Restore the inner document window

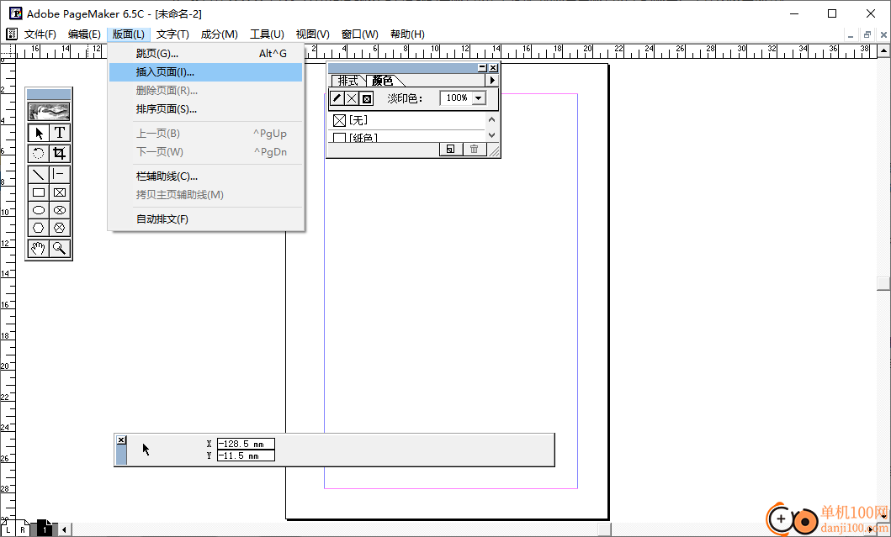pos(867,34)
